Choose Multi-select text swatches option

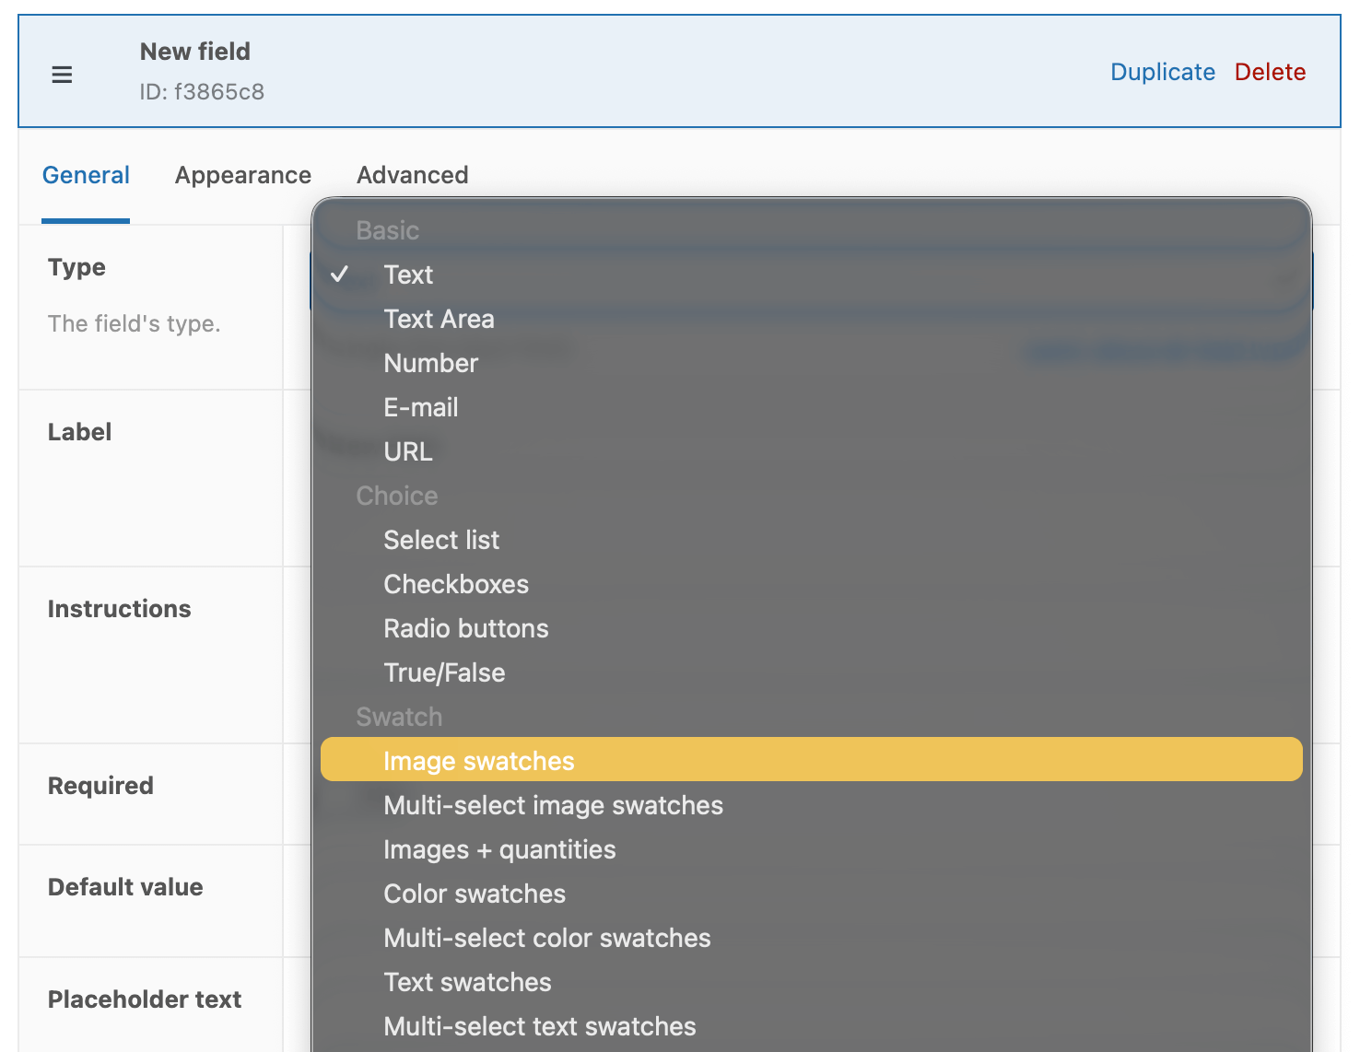click(539, 1026)
